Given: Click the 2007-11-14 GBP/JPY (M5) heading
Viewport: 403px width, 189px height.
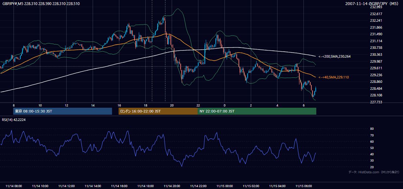Looking at the screenshot, I should coord(372,4).
